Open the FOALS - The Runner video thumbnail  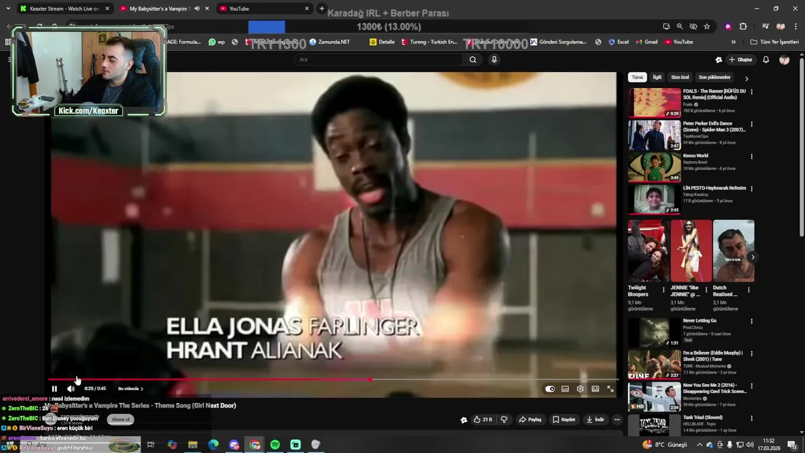coord(654,103)
